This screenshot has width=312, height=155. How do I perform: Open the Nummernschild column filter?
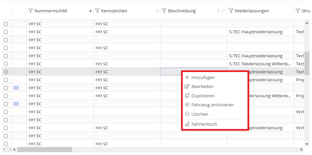[x=31, y=11]
